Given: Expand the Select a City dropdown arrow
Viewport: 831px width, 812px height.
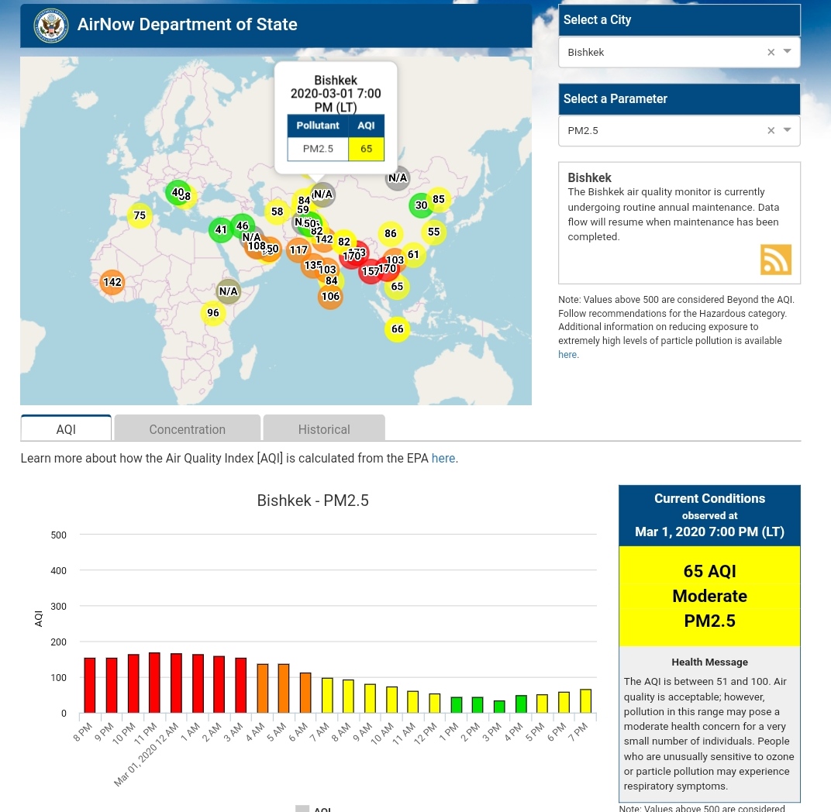Looking at the screenshot, I should [788, 52].
